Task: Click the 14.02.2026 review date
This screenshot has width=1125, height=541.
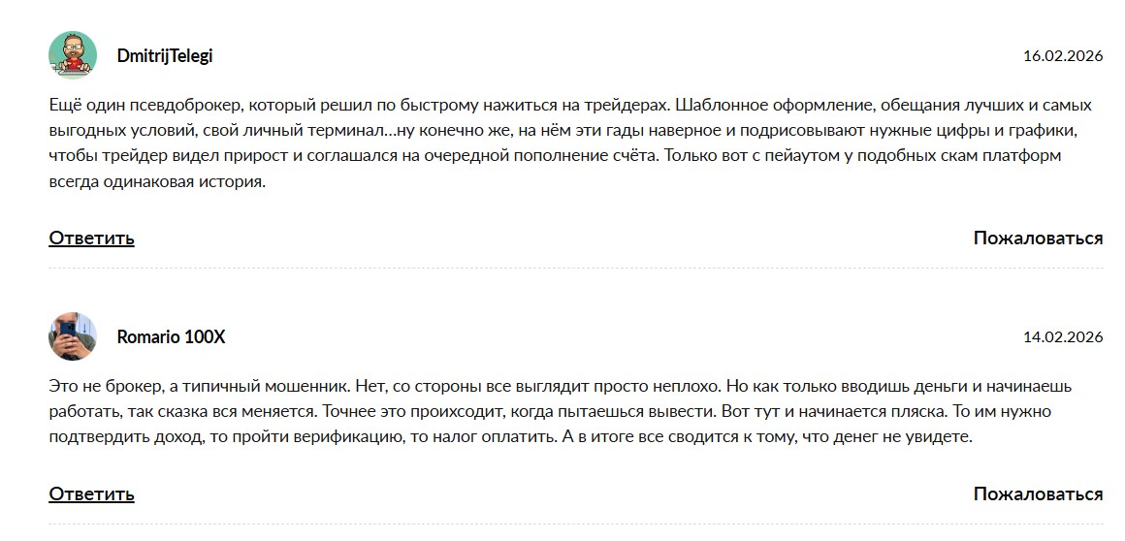Action: [x=1063, y=337]
